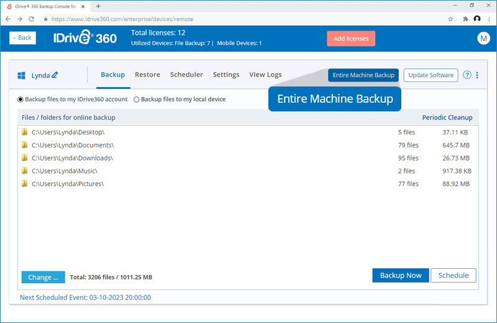Screen dimensions: 497x323
Task: Open the Periodic Cleanup link
Action: (447, 118)
